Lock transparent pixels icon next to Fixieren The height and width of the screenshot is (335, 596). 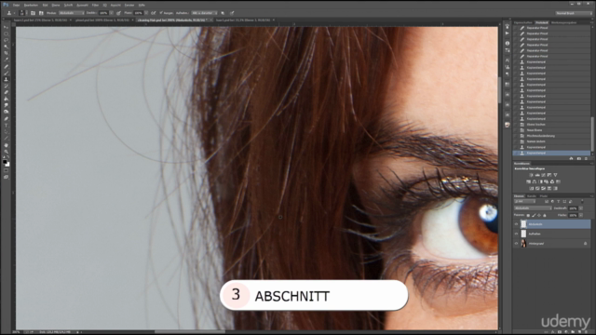click(x=528, y=215)
